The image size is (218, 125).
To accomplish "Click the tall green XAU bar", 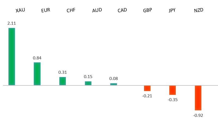I will [12, 56].
